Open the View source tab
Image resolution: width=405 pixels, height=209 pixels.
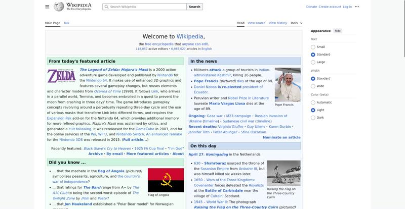coord(256,23)
